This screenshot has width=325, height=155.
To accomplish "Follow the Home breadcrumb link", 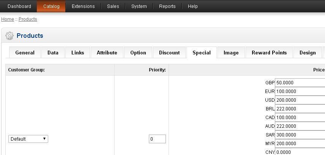I will 8,19.
